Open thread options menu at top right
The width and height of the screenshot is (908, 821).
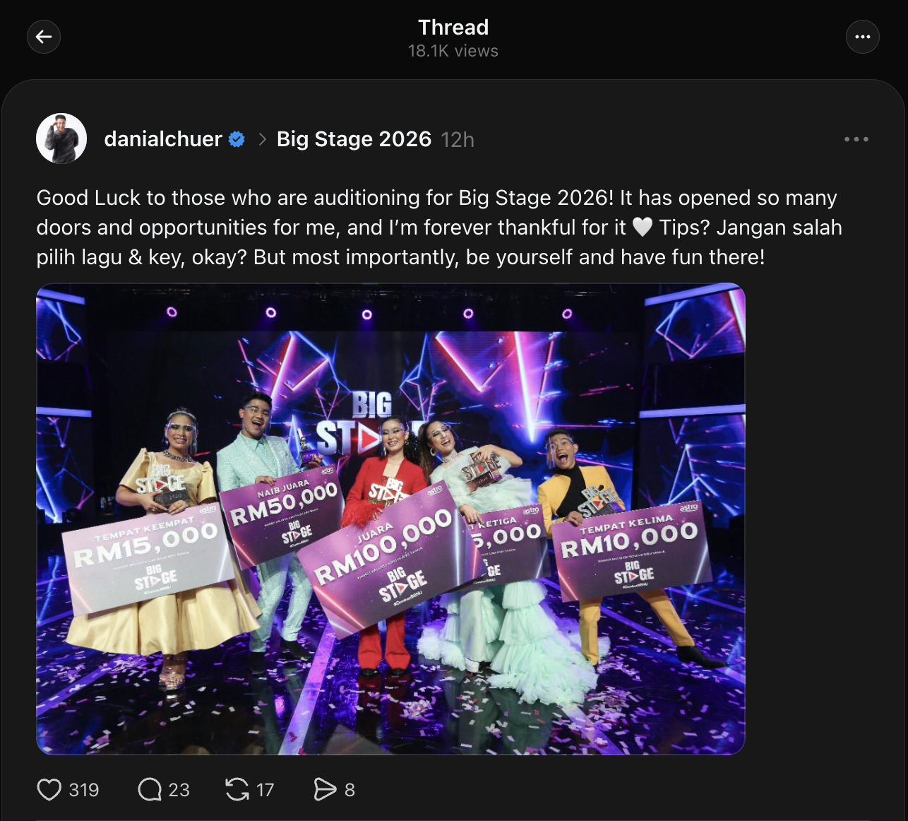tap(862, 37)
